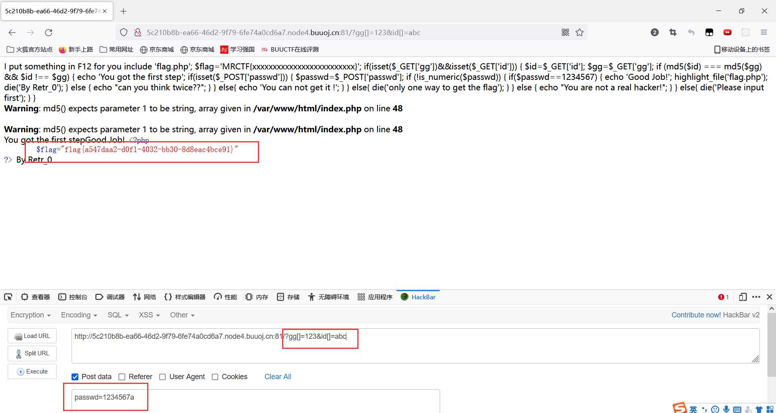
Task: Open the Firefox hamburger menu
Action: pos(765,32)
